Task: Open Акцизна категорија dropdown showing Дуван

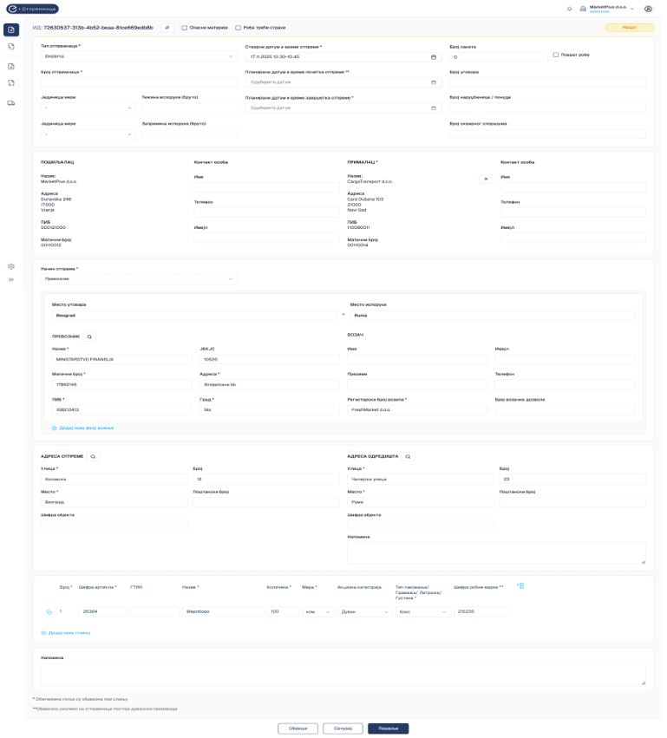Action: pos(363,611)
